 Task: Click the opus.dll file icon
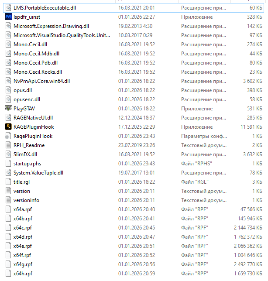pyautogui.click(x=8, y=90)
